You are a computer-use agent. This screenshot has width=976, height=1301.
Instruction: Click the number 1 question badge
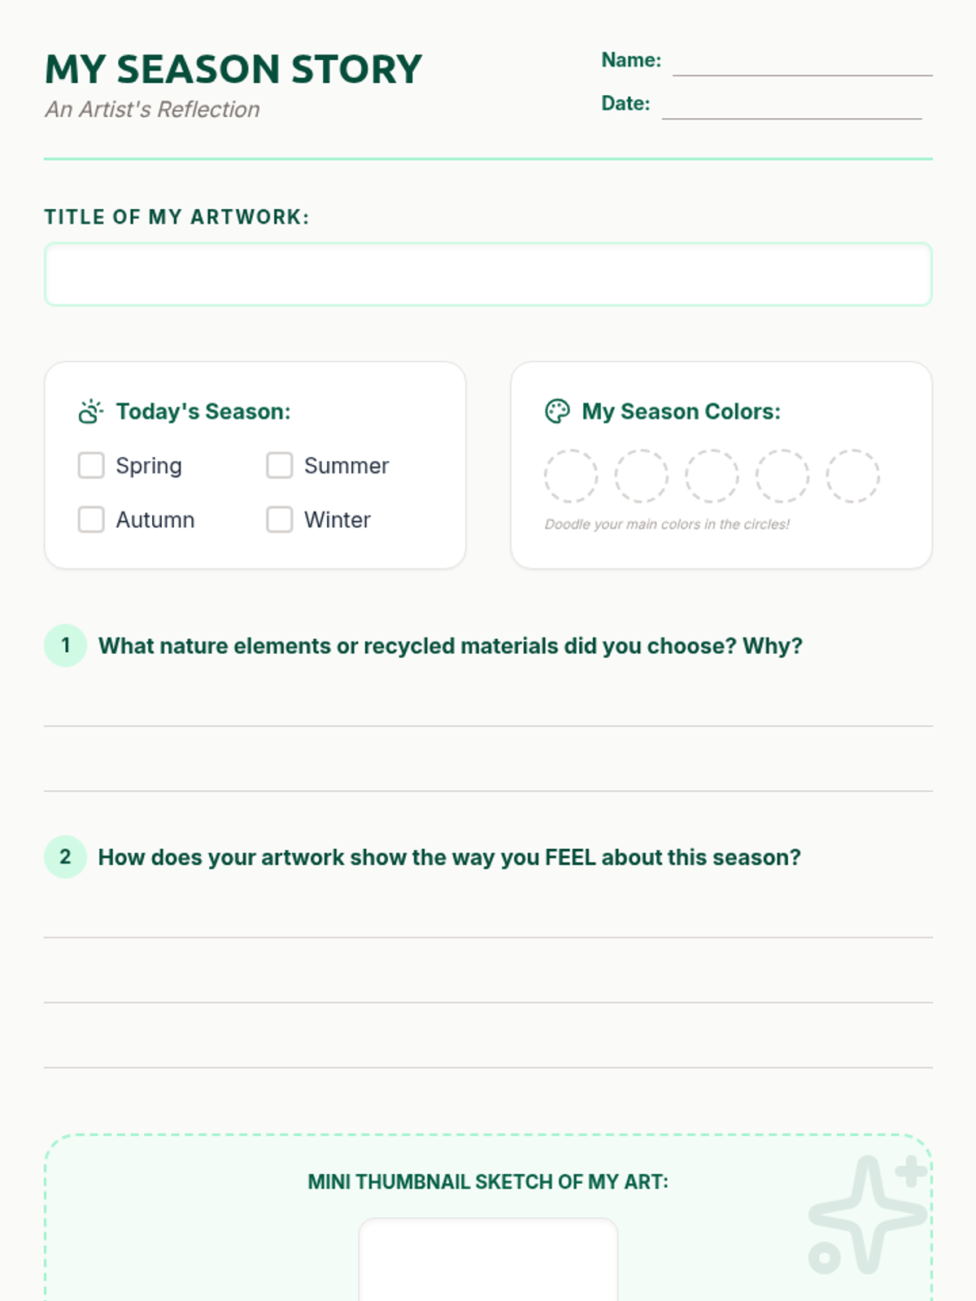click(x=66, y=646)
